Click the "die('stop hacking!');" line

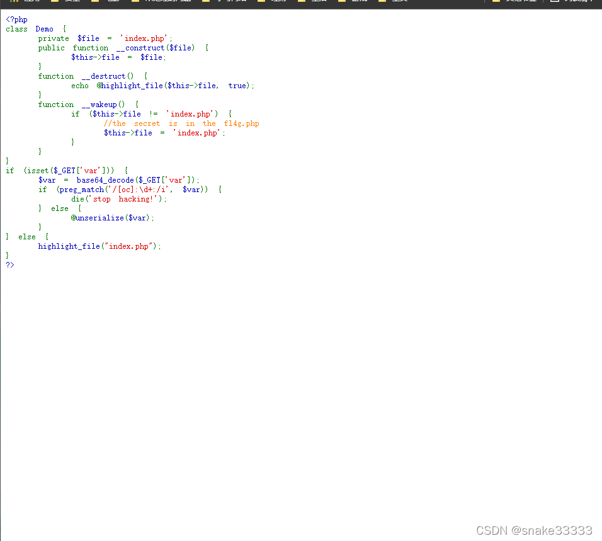[119, 199]
